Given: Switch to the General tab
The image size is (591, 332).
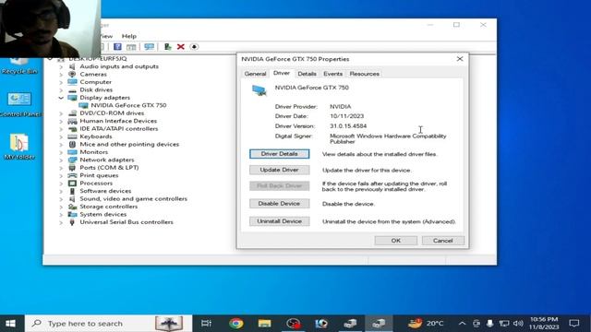Looking at the screenshot, I should (255, 74).
